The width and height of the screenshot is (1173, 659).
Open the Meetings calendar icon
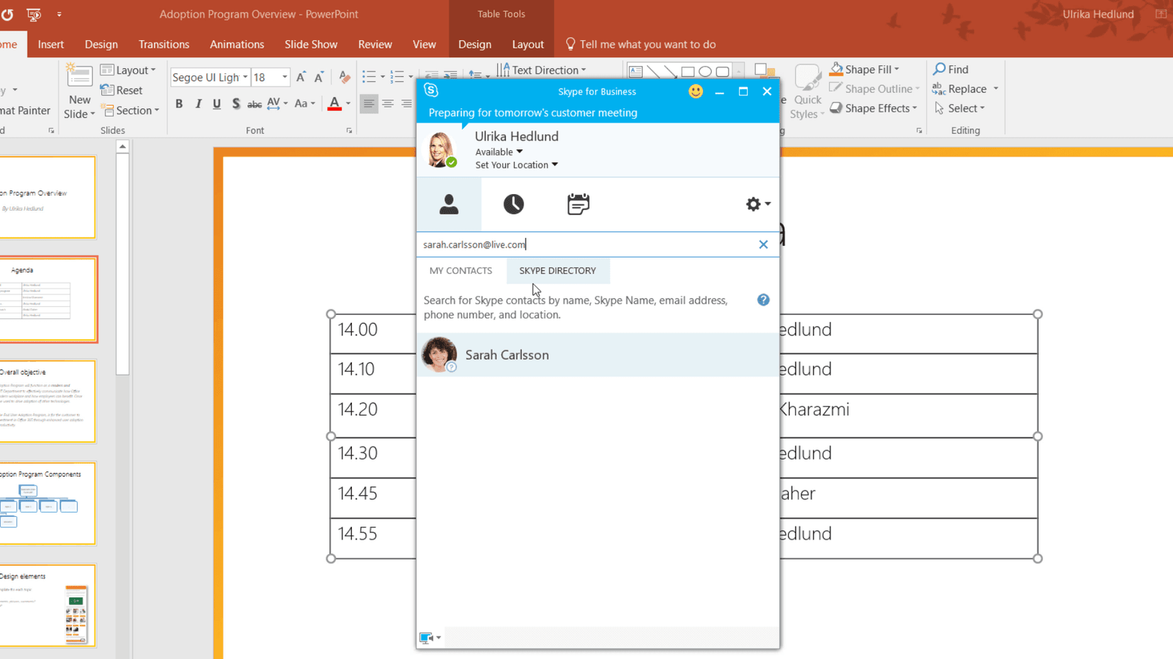click(578, 204)
